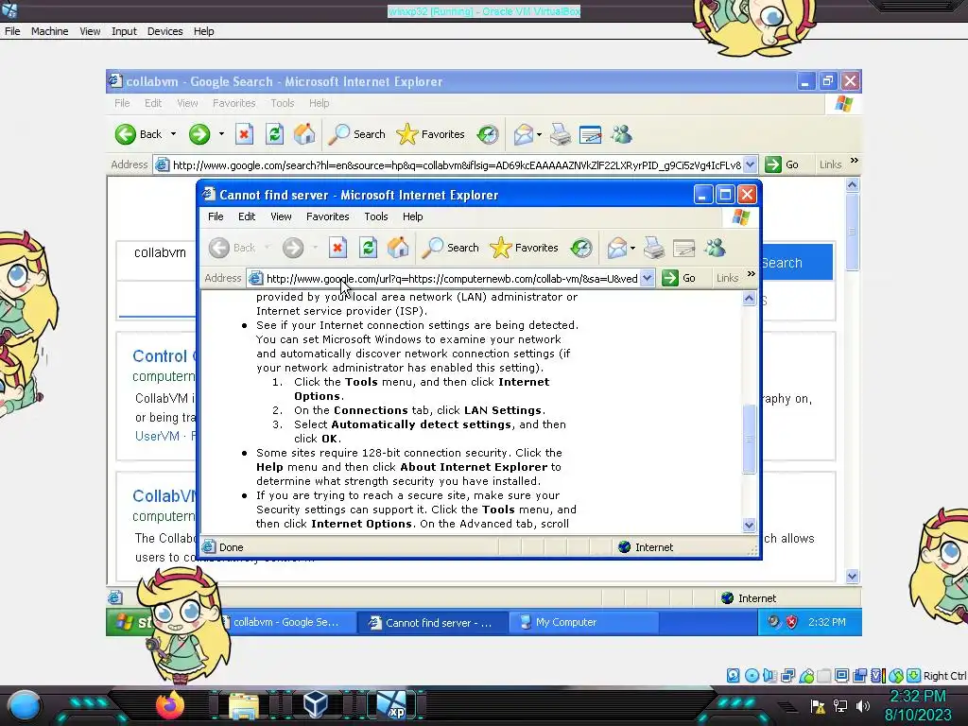Open UserVM link on Google results
The width and height of the screenshot is (968, 726).
157,436
